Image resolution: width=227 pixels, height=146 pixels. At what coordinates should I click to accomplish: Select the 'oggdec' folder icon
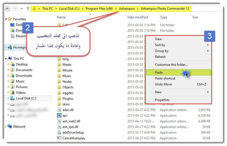click(59, 93)
